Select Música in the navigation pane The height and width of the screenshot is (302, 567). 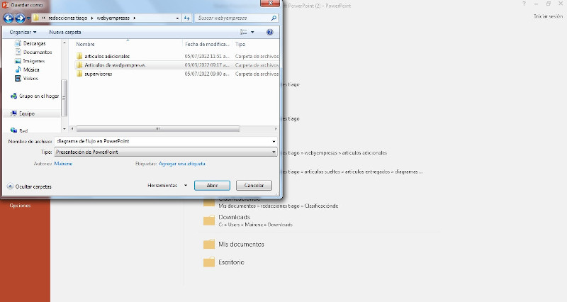tap(28, 69)
